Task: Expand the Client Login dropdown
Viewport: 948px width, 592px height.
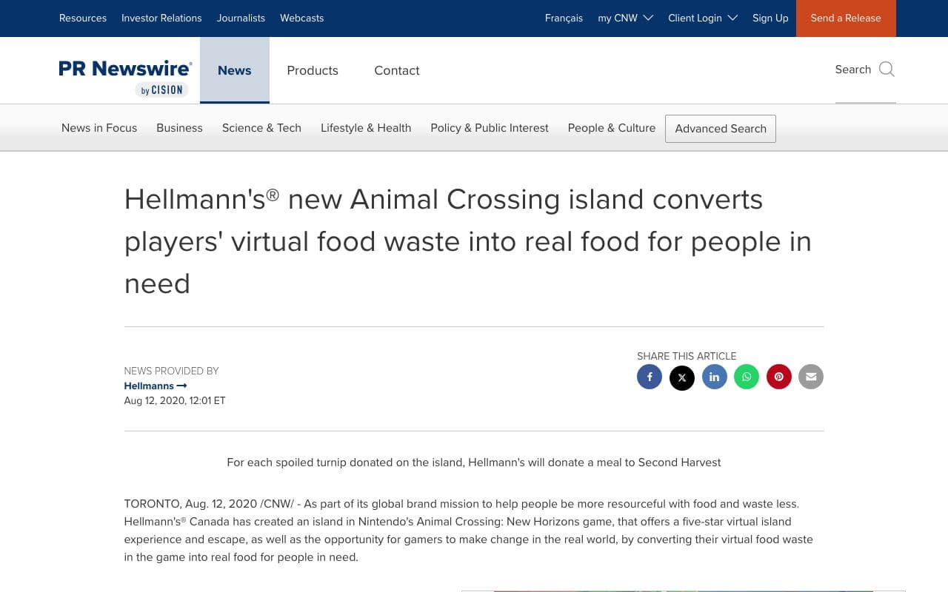Action: point(702,18)
